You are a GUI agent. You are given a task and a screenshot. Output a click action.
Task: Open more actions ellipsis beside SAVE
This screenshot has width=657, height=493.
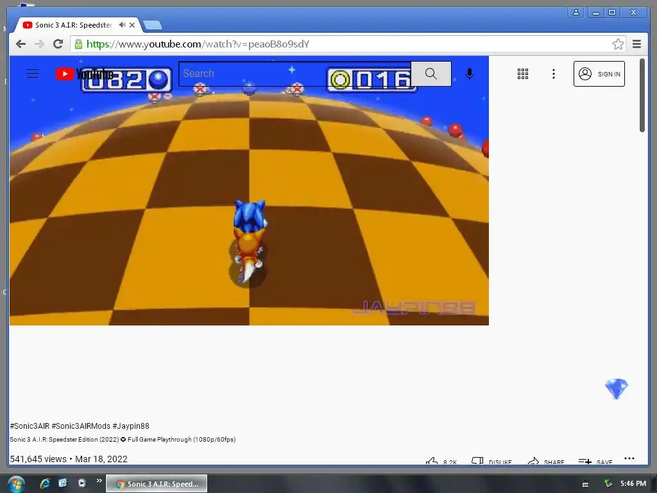[x=629, y=458]
